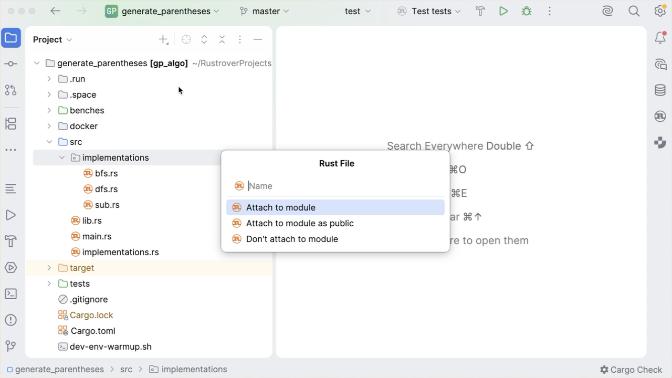Screen dimensions: 672x378
Task: Open the Database tool window icon
Action: click(660, 90)
